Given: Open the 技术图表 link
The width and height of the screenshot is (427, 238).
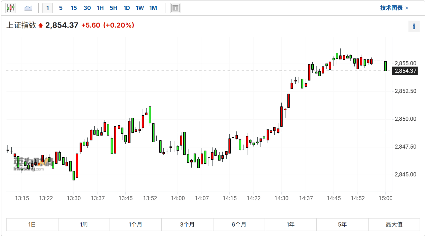Looking at the screenshot, I should (394, 8).
